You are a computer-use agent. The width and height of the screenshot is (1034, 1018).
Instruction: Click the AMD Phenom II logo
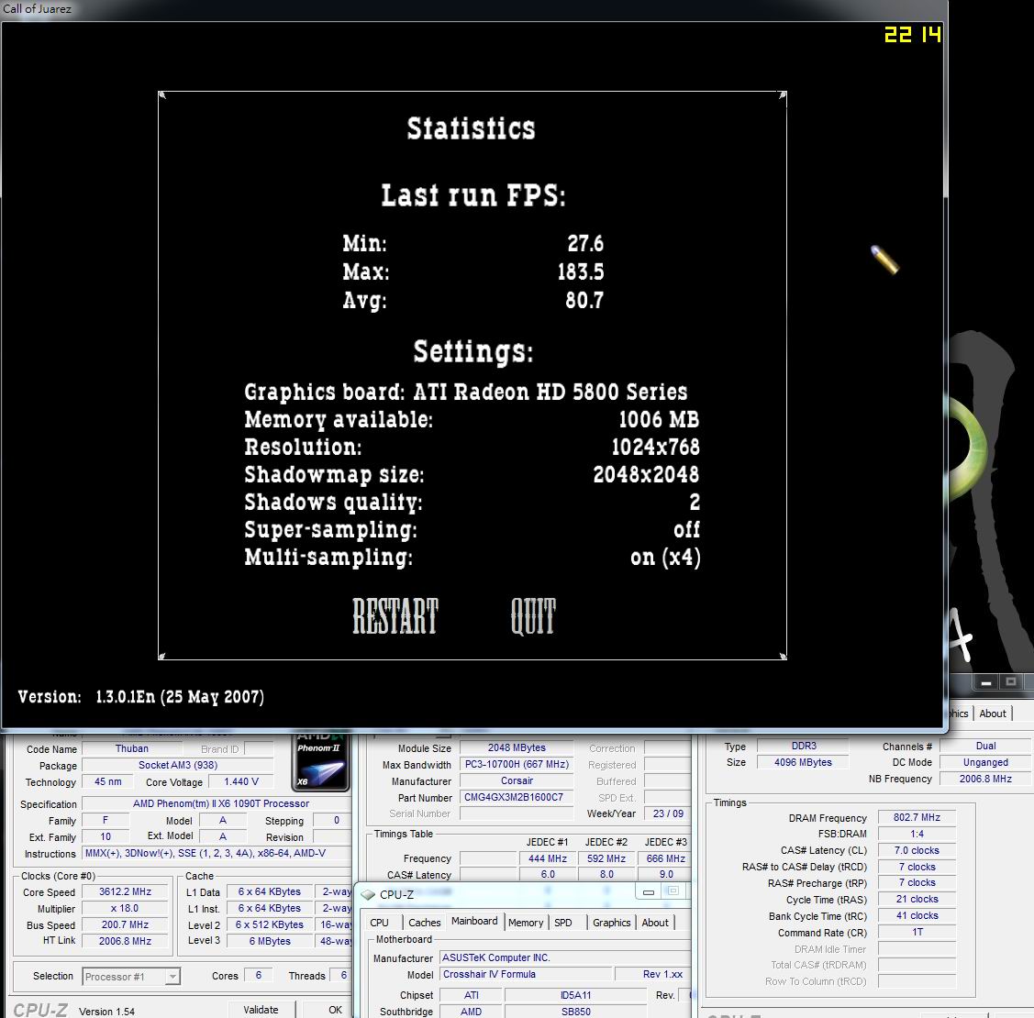tap(320, 763)
